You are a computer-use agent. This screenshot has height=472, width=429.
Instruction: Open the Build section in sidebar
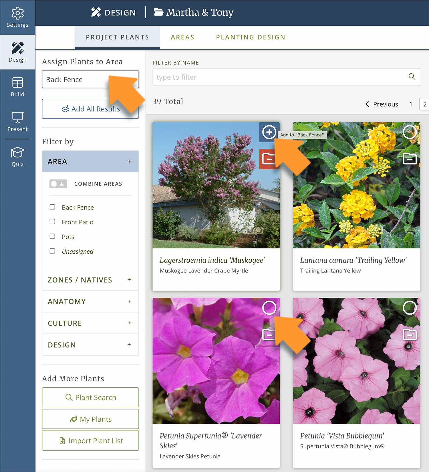(17, 87)
